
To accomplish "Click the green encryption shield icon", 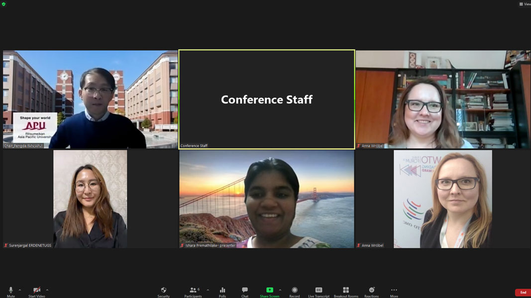I will coord(3,4).
